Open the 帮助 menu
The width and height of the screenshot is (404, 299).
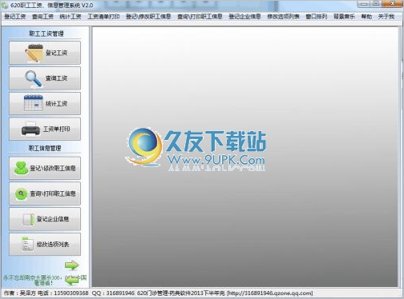pos(366,17)
